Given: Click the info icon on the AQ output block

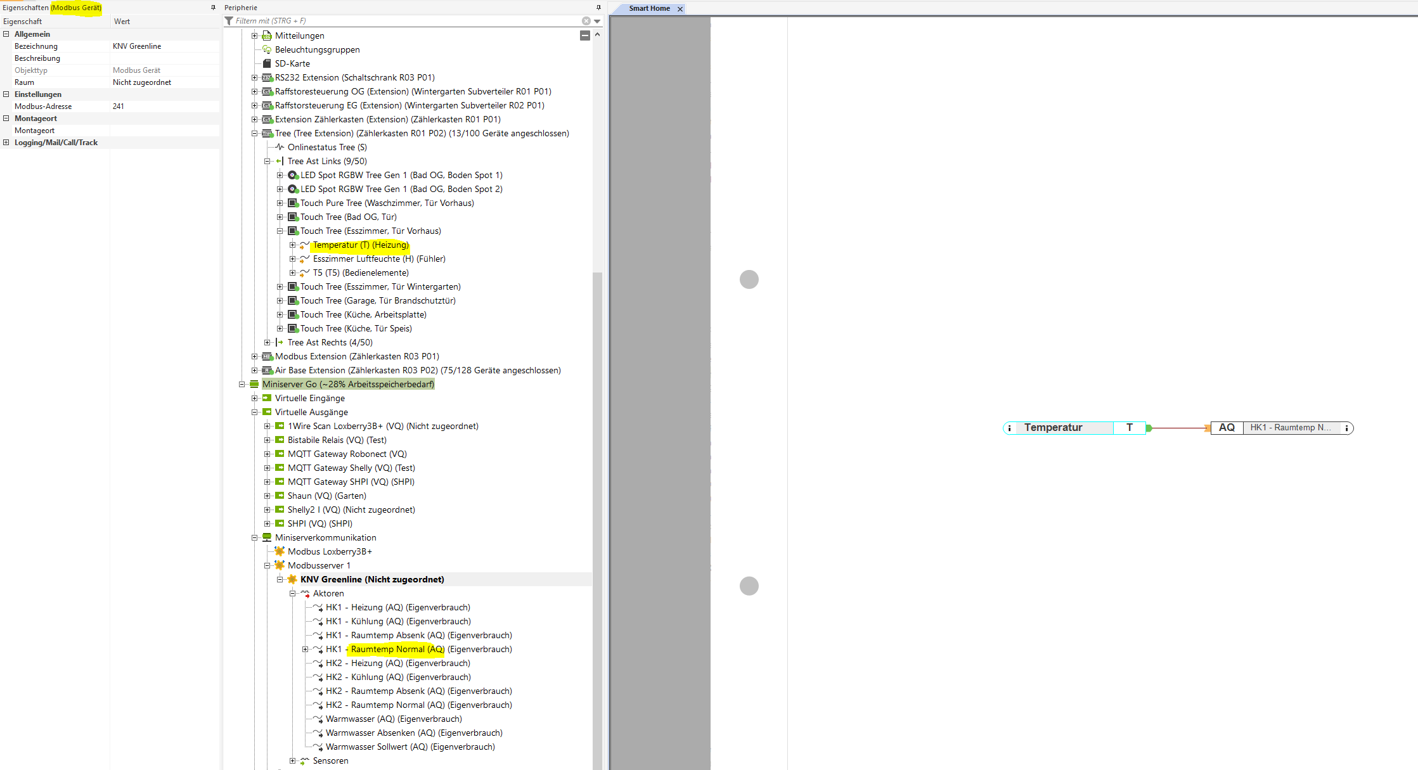Looking at the screenshot, I should (x=1347, y=428).
